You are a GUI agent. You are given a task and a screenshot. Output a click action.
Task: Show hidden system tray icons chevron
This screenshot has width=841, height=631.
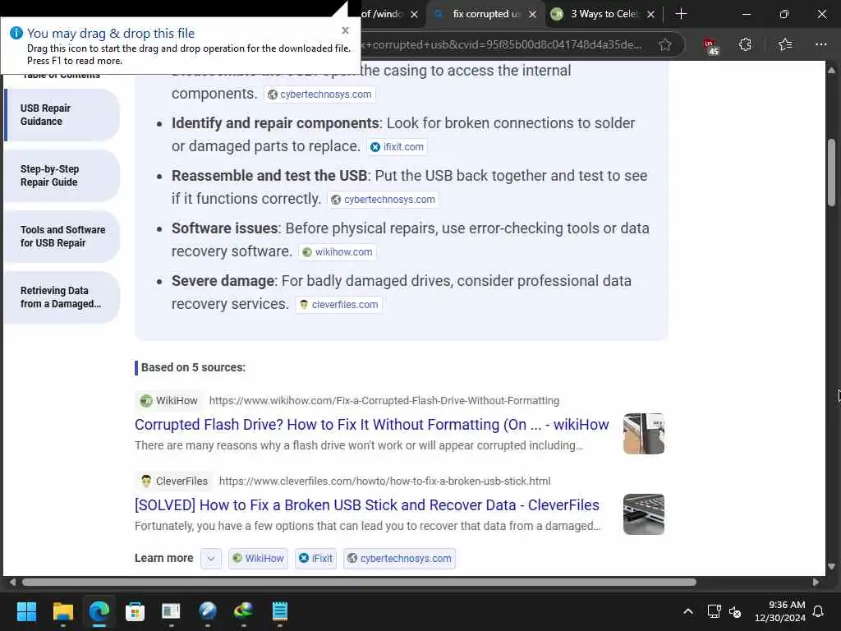687,611
